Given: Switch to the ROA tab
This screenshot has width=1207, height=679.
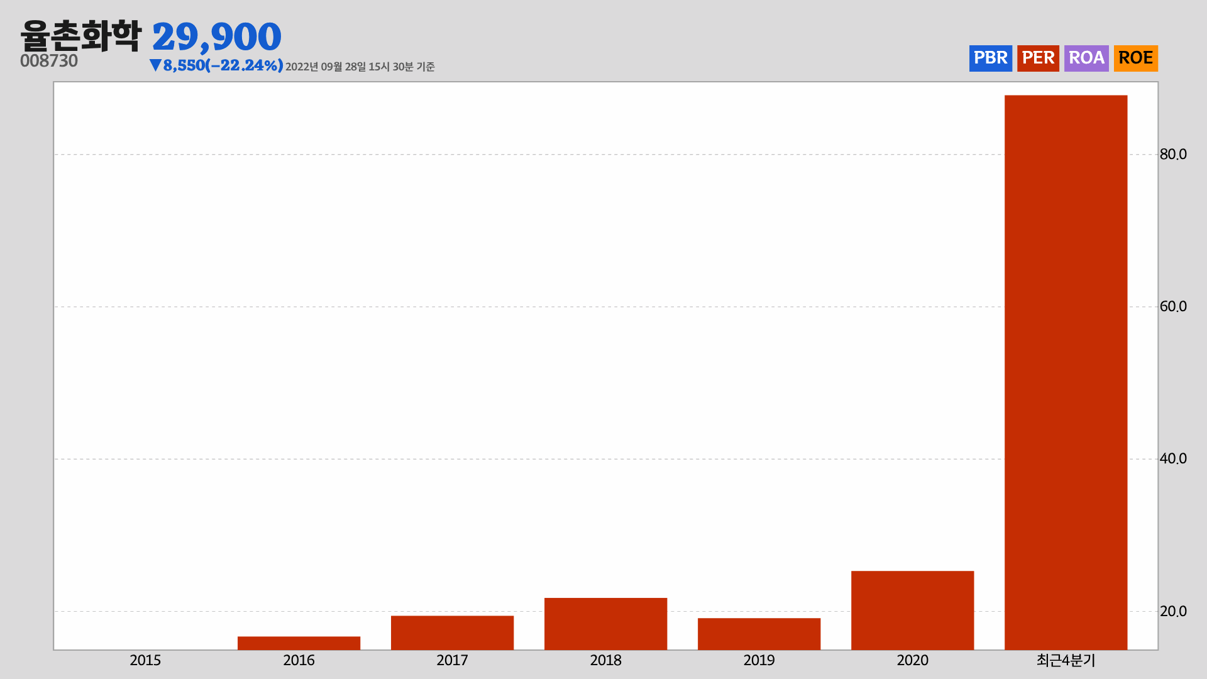Looking at the screenshot, I should 1086,58.
